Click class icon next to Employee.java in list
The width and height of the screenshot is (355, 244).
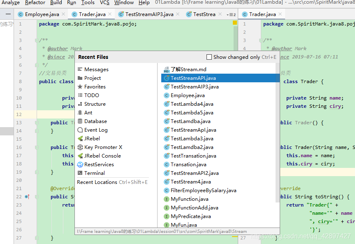coord(167,95)
